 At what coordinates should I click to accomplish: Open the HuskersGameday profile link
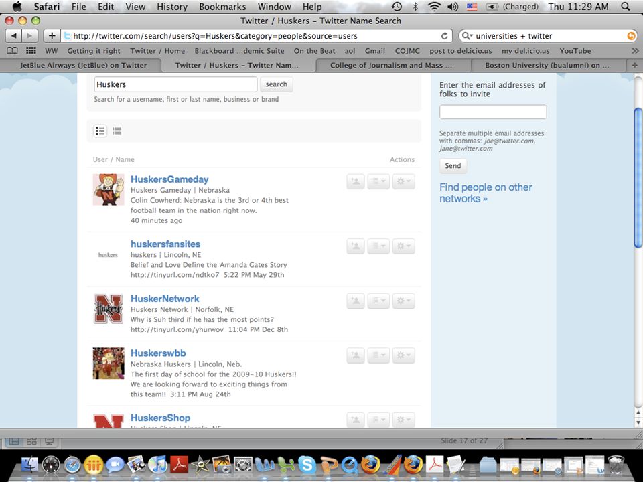(x=169, y=179)
